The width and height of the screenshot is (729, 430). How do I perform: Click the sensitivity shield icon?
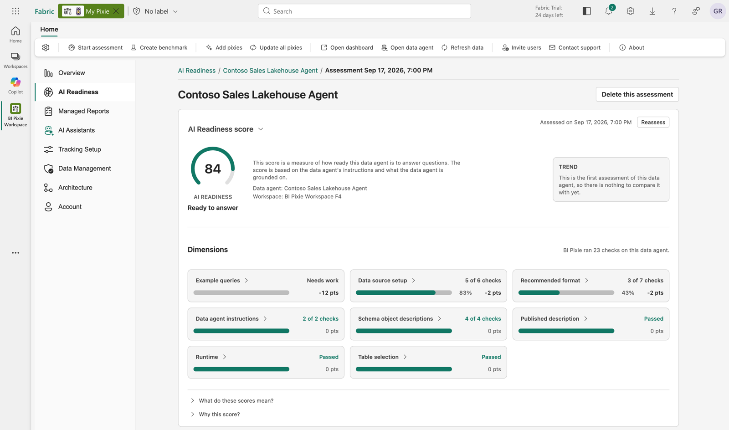(x=137, y=11)
